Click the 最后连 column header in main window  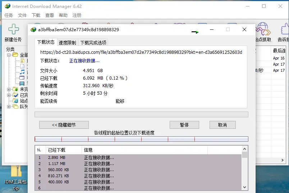279,51
